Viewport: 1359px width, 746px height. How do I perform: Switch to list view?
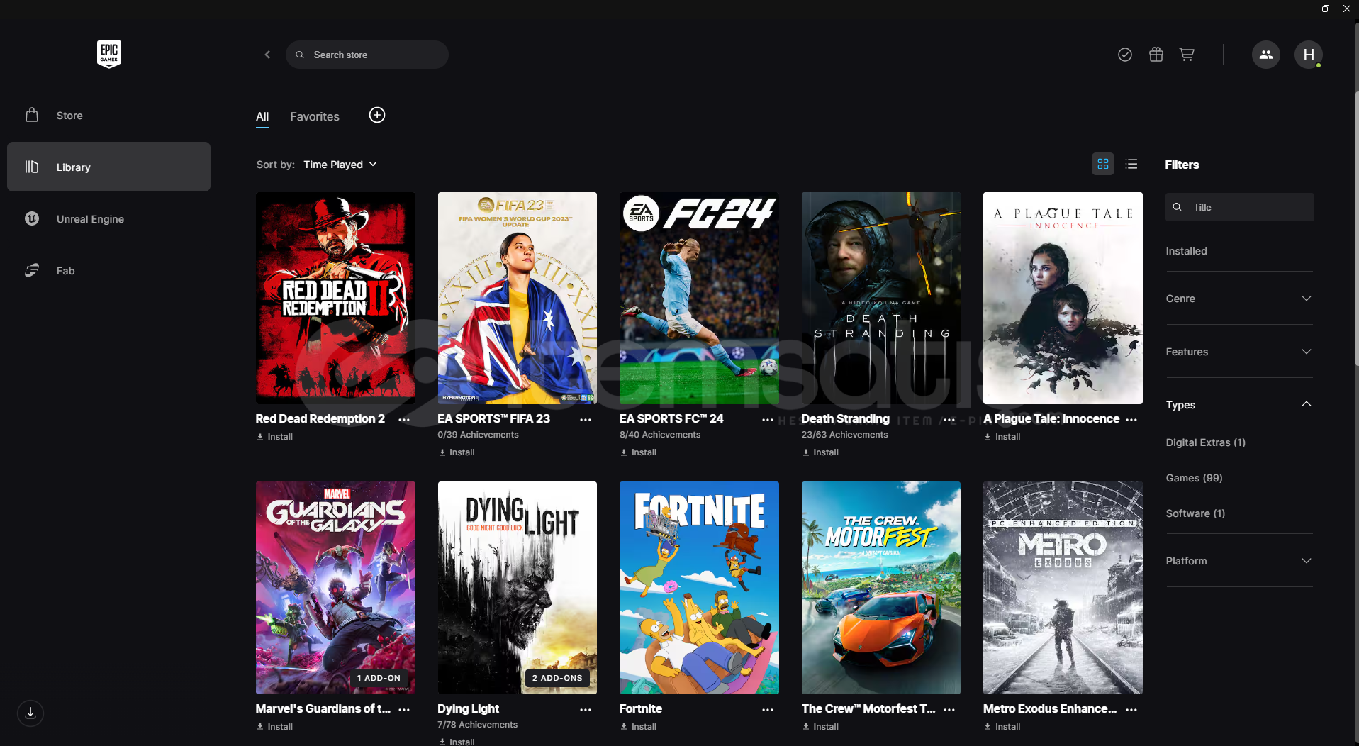click(x=1131, y=164)
